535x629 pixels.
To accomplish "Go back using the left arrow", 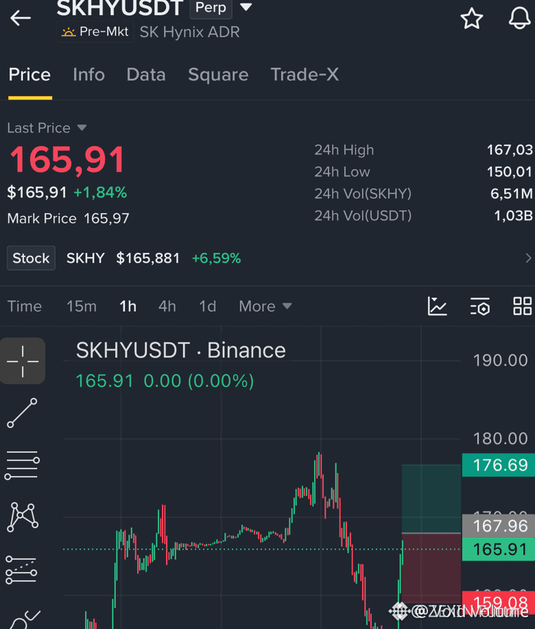I will [x=21, y=18].
